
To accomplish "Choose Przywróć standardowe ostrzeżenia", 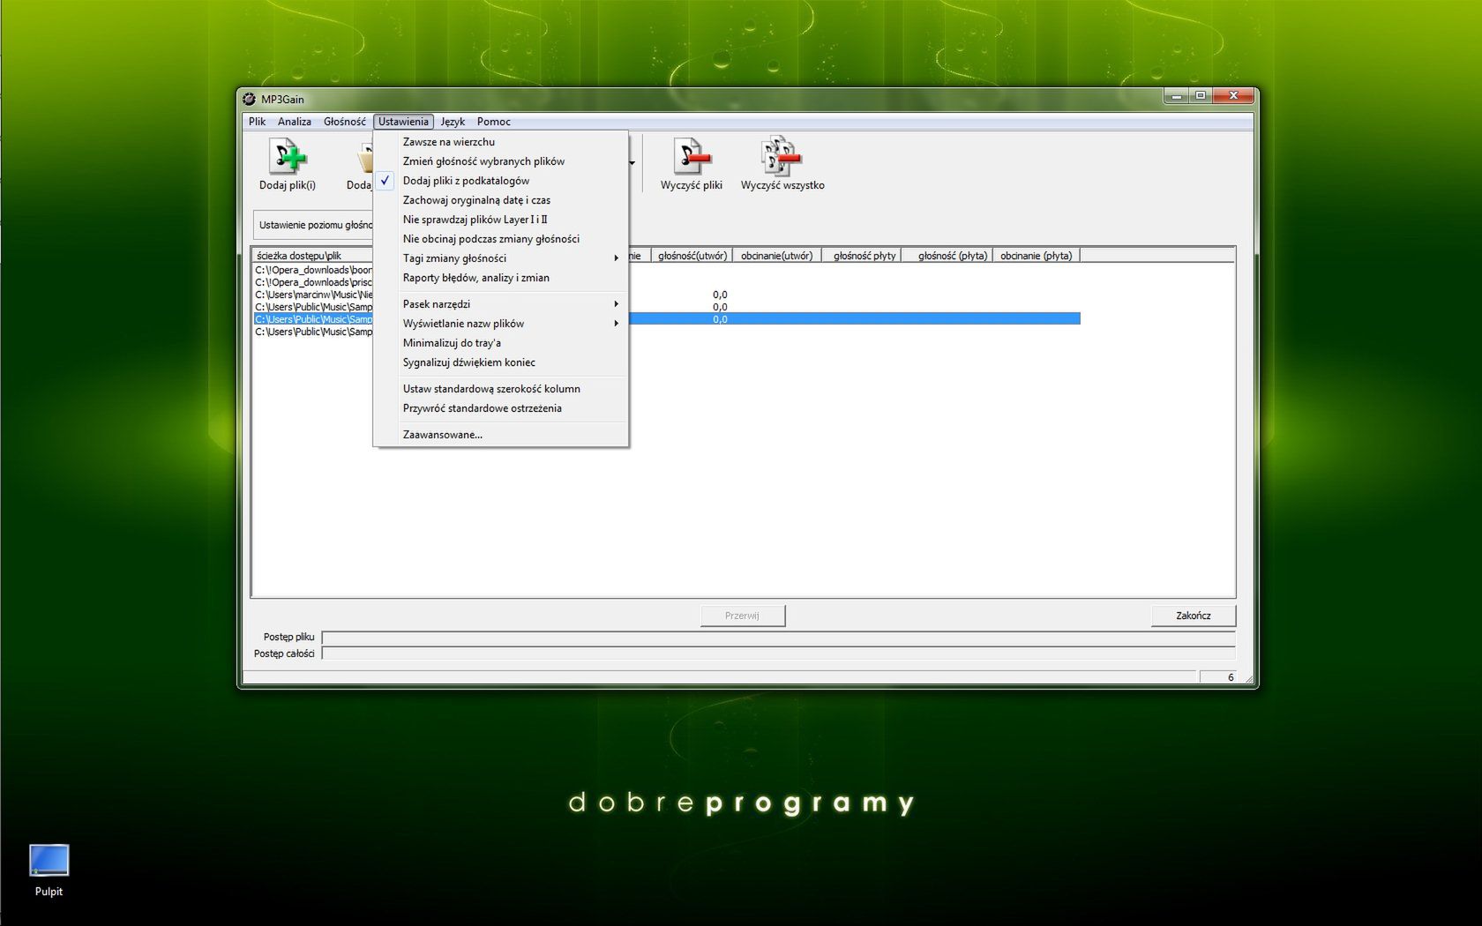I will (501, 408).
